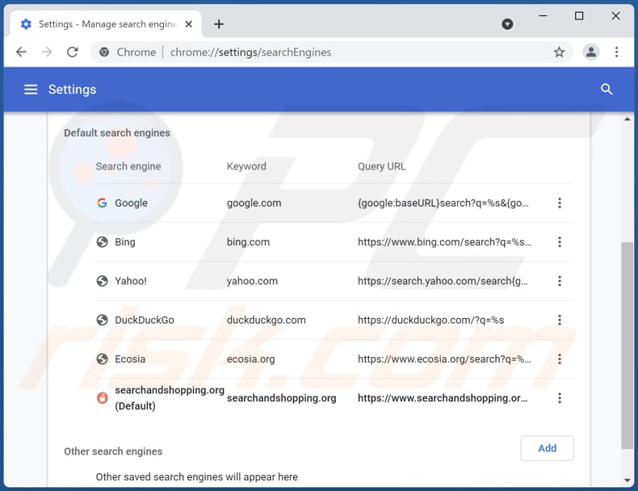Click the Ecosia globe icon
Image resolution: width=638 pixels, height=491 pixels.
102,359
